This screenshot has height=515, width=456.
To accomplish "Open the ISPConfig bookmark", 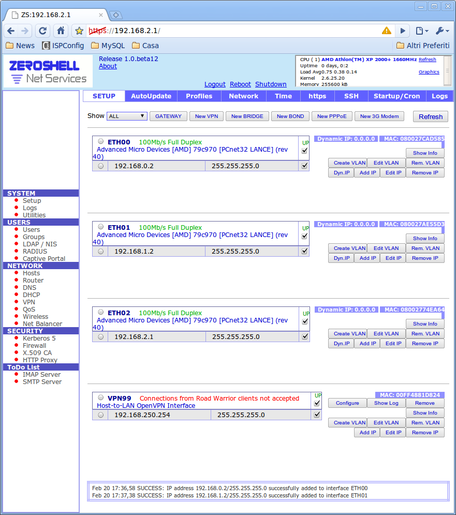I will click(x=63, y=46).
